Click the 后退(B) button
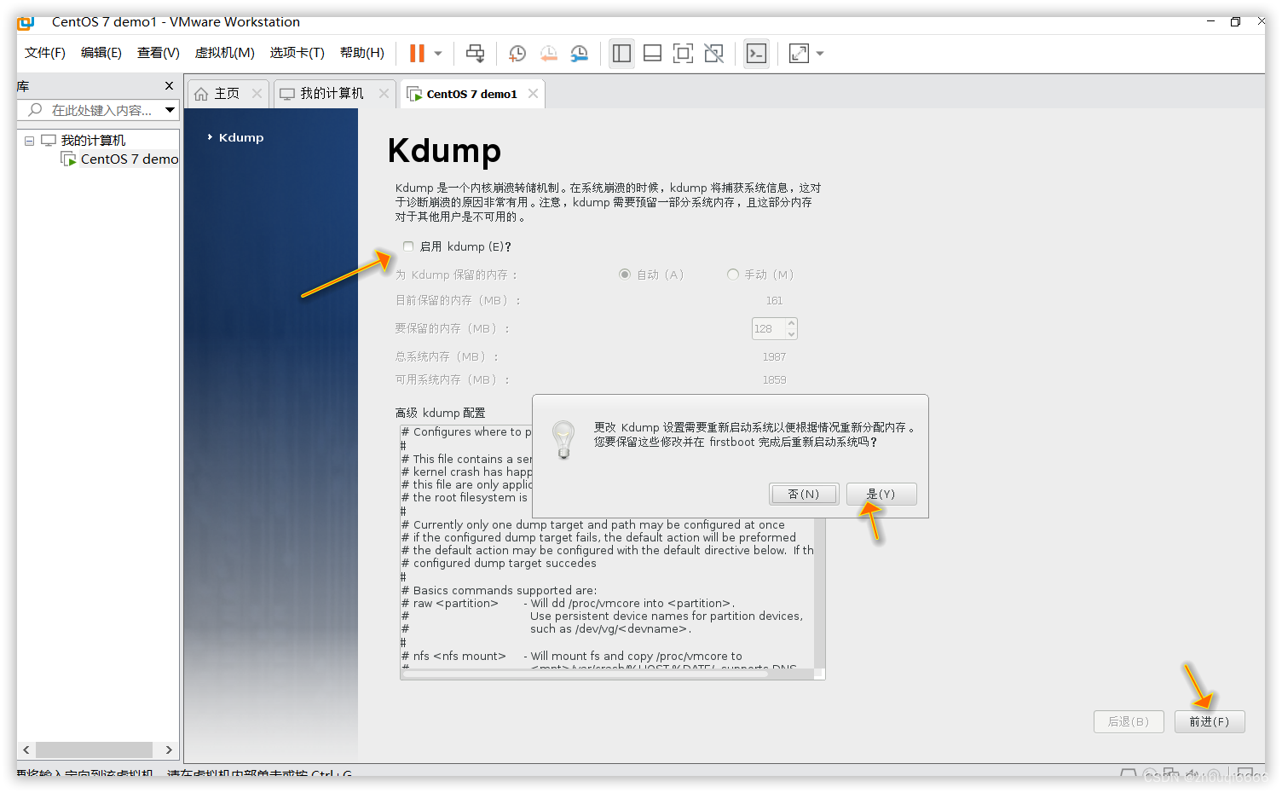The height and width of the screenshot is (793, 1282). (1129, 721)
